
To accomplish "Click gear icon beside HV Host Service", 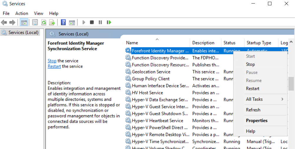I will [128, 93].
